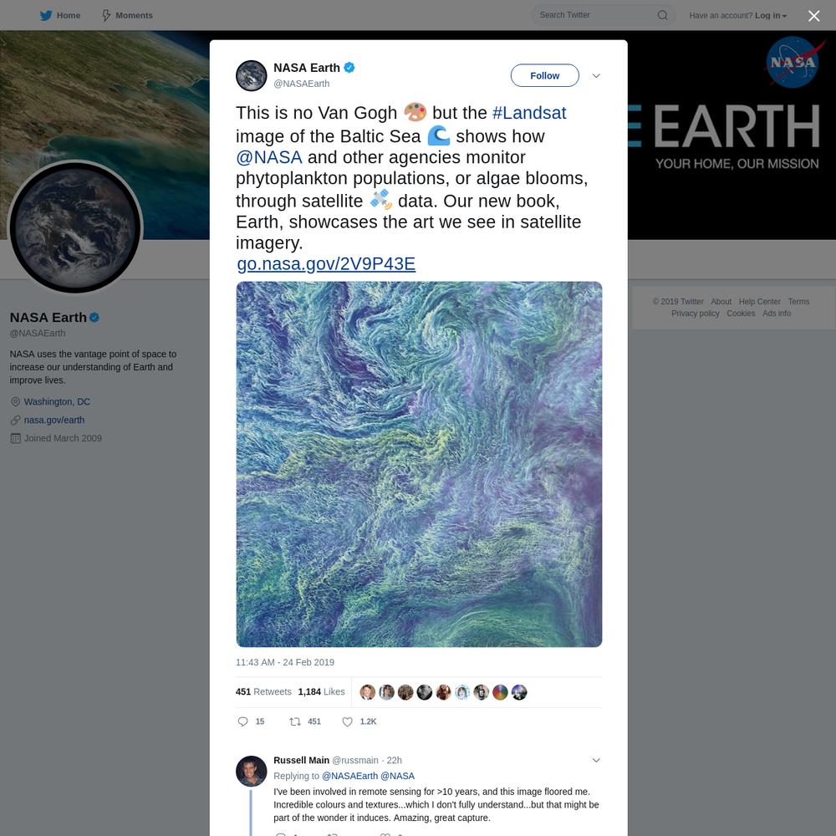The height and width of the screenshot is (836, 836).
Task: Open the go.nasa.gov/2V9P43E link
Action: [x=326, y=264]
